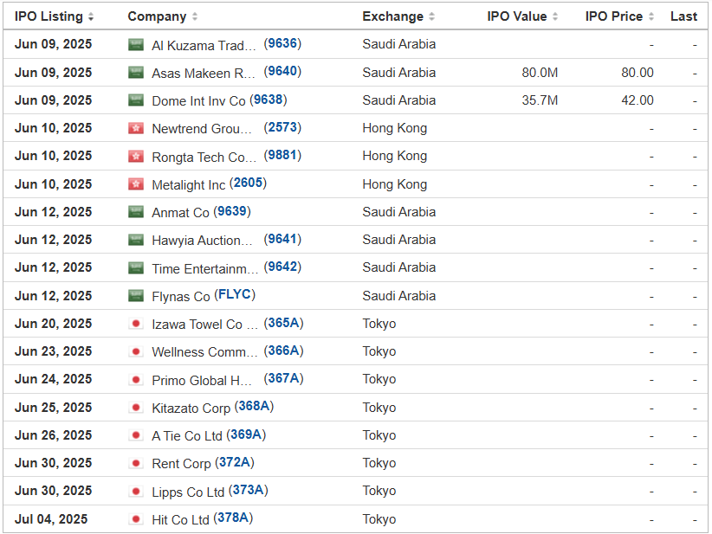Click Japan flag beside A Tie Co Ltd

[x=136, y=435]
